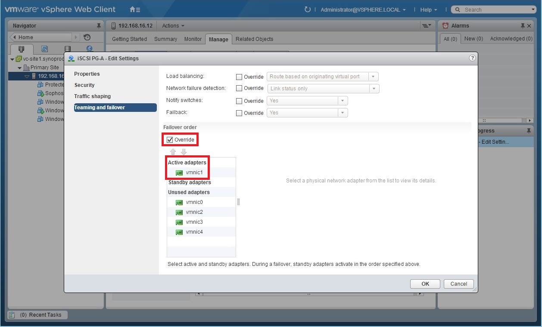Switch to the Storage inventory icon
Screen dimensions: 542x327
67,48
